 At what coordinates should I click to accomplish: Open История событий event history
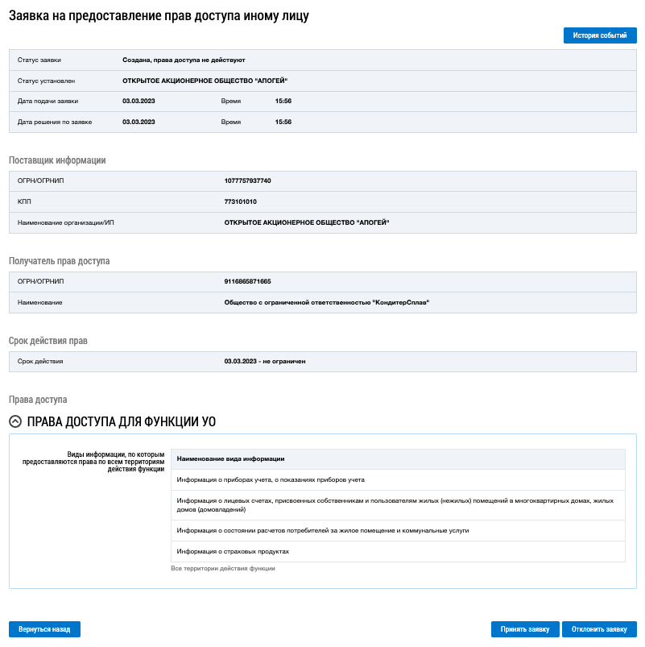600,35
